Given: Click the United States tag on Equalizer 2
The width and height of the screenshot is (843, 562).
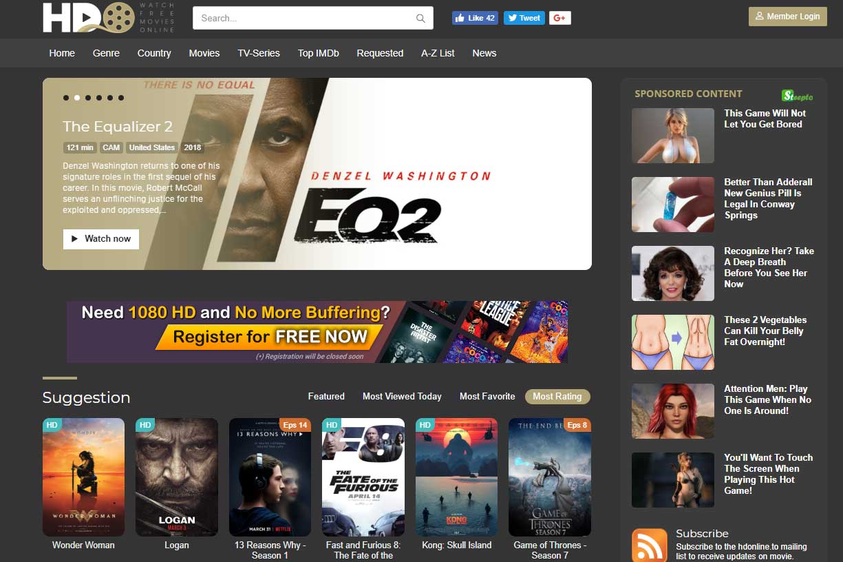Looking at the screenshot, I should pyautogui.click(x=152, y=147).
